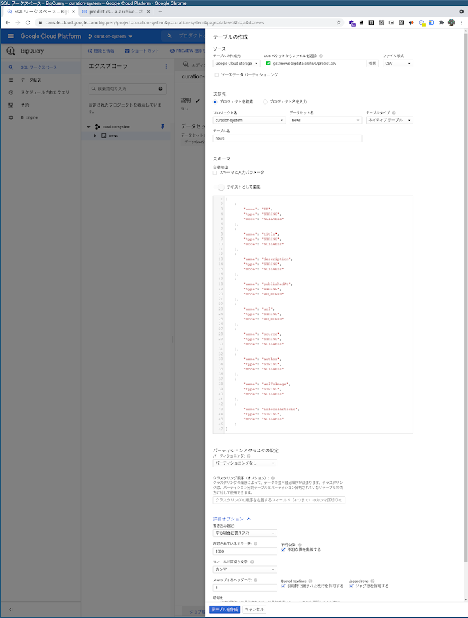The image size is (468, 618).
Task: Click the console search magnifier icon
Action: pyautogui.click(x=169, y=36)
